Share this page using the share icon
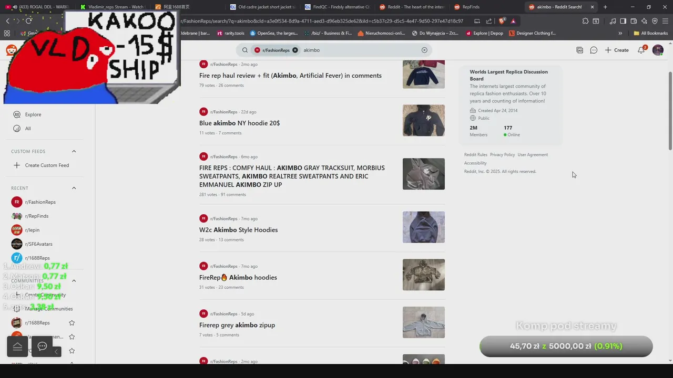Viewport: 673px width, 378px height. click(x=489, y=21)
